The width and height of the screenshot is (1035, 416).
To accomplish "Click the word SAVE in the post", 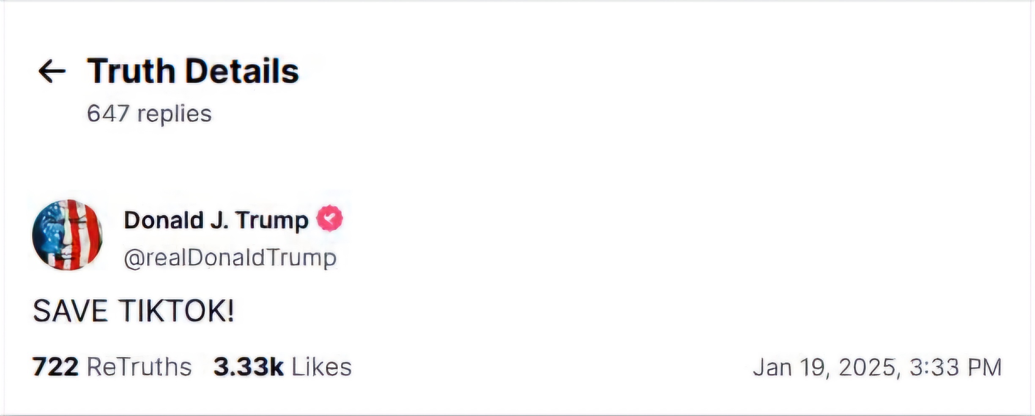I will (70, 311).
